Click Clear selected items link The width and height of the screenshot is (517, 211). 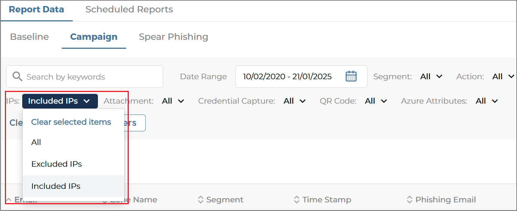[71, 122]
